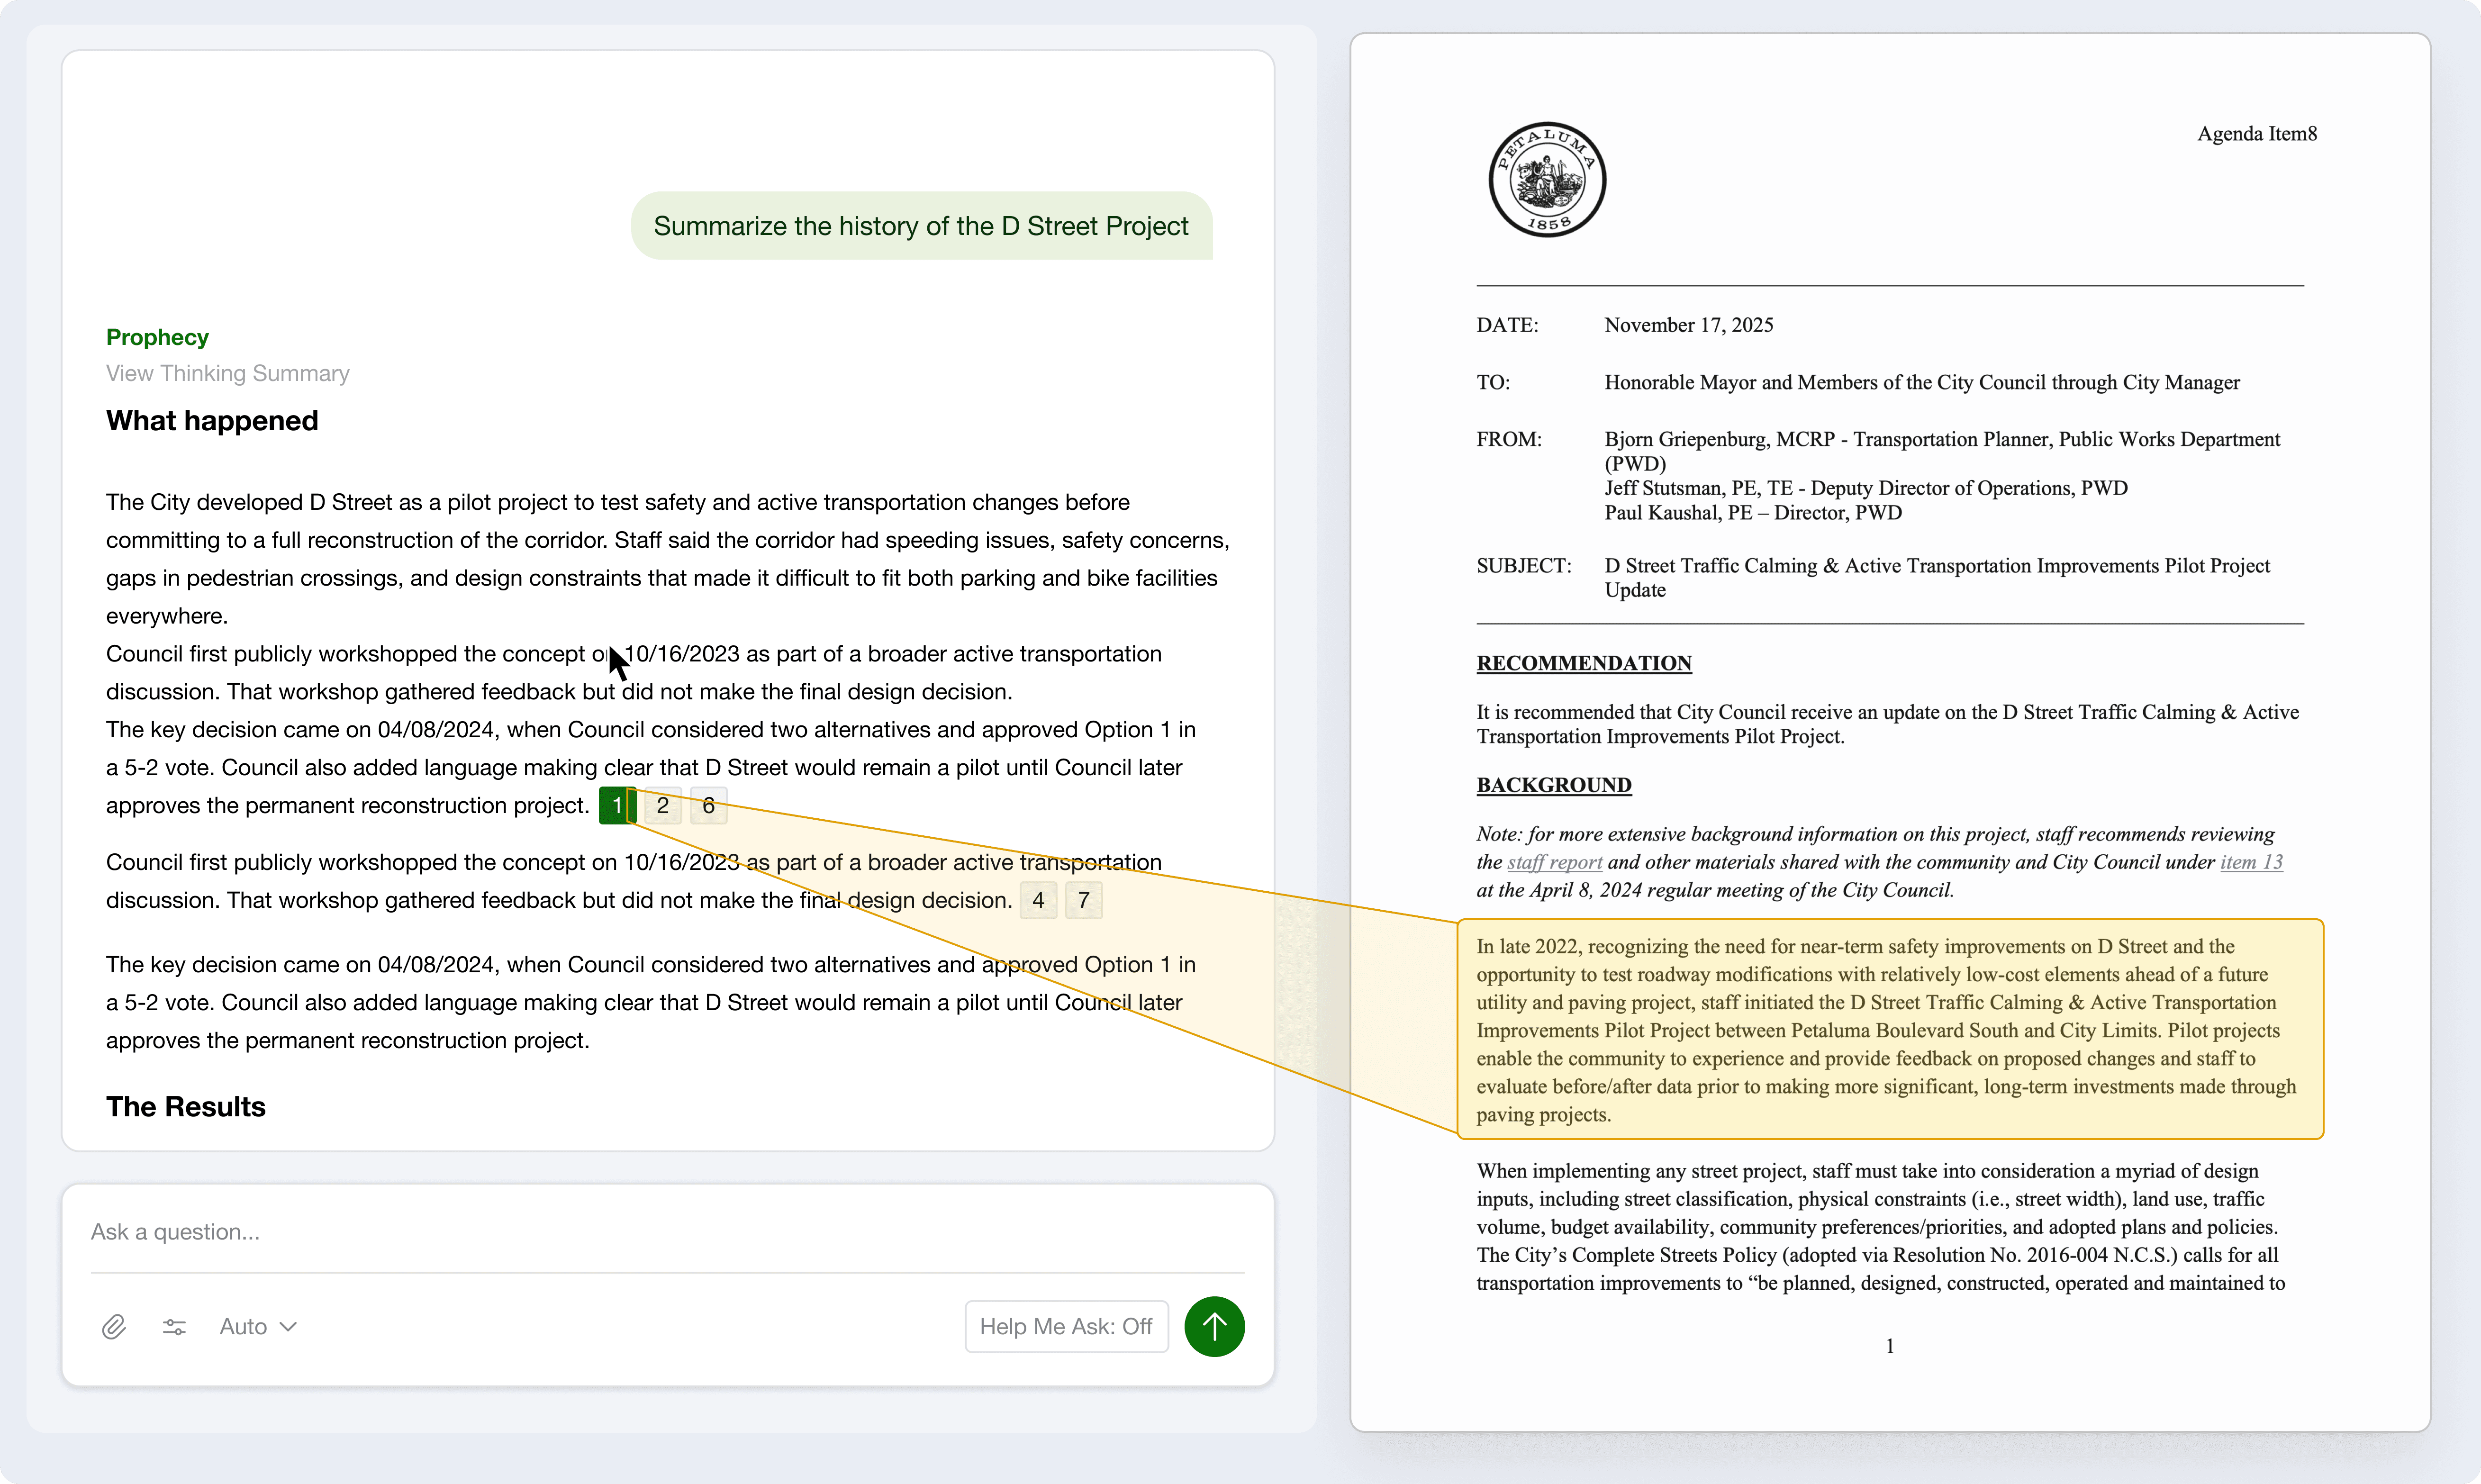2481x1484 pixels.
Task: Click The Results heading
Action: (186, 1107)
